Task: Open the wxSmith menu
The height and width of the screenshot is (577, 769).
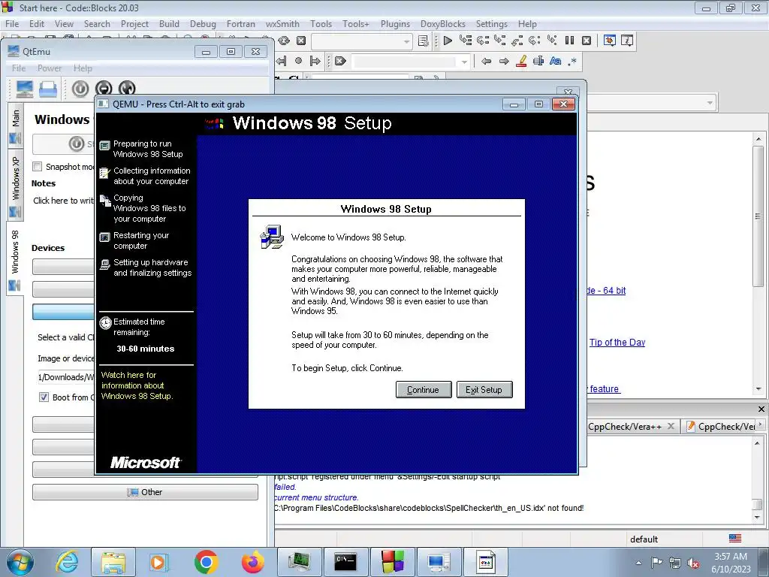Action: [x=282, y=23]
